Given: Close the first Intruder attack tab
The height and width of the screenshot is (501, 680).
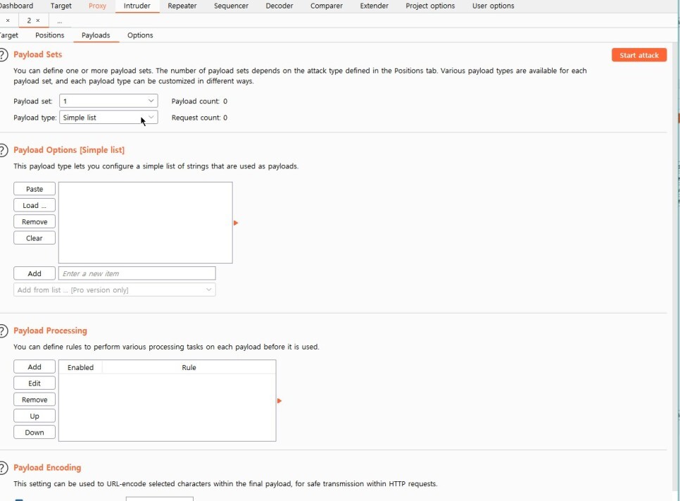Looking at the screenshot, I should tap(8, 20).
